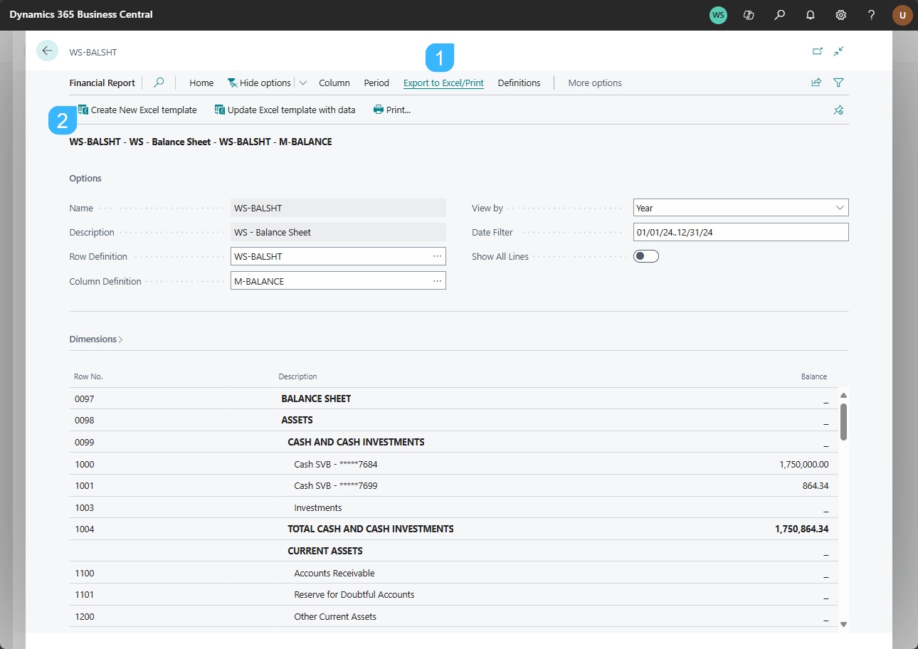
Task: Click Hide options
Action: pos(259,83)
